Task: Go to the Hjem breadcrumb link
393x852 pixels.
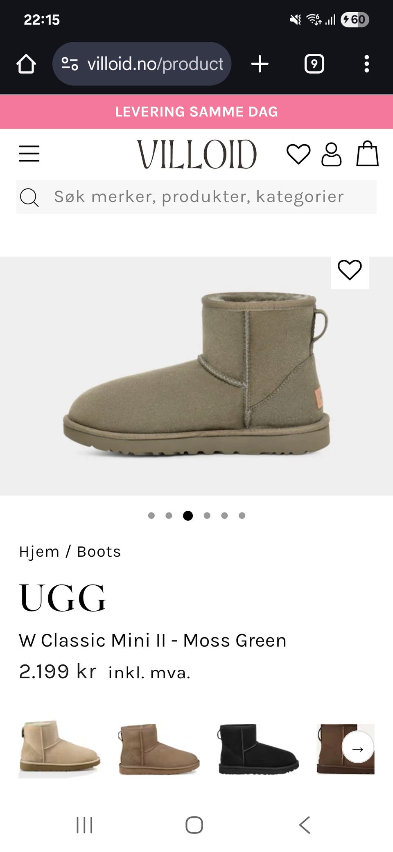Action: [x=39, y=552]
